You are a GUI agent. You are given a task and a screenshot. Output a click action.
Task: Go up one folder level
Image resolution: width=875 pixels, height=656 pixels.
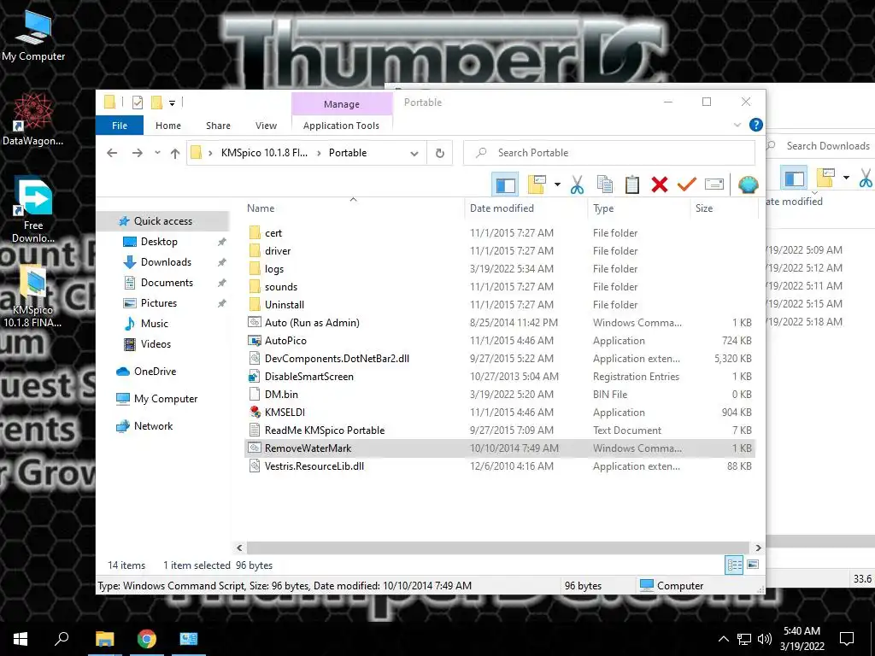click(174, 153)
